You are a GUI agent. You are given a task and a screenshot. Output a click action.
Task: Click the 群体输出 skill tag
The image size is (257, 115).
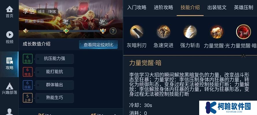click(55, 85)
